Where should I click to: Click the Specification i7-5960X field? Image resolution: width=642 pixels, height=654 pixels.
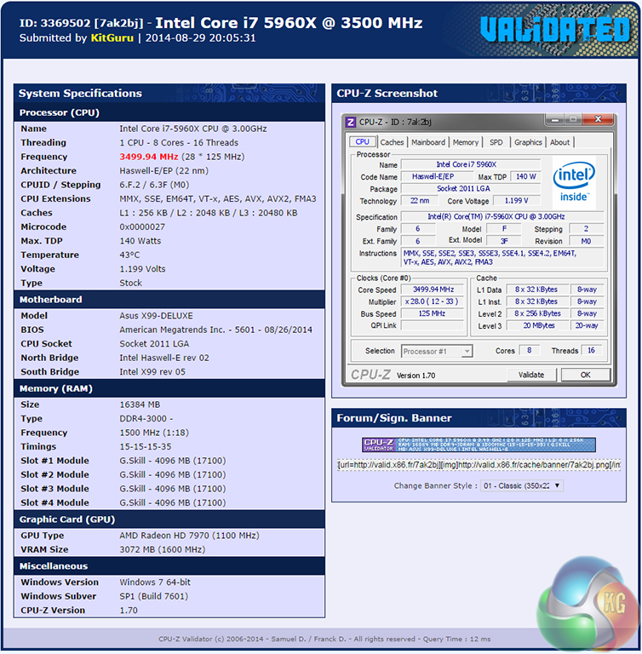click(x=502, y=216)
